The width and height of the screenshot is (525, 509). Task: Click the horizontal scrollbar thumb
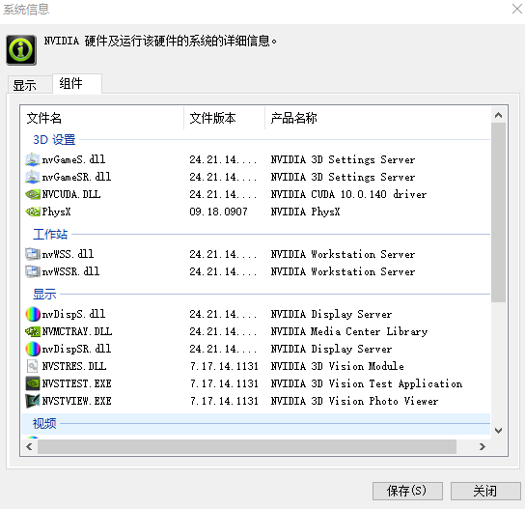pos(247,446)
